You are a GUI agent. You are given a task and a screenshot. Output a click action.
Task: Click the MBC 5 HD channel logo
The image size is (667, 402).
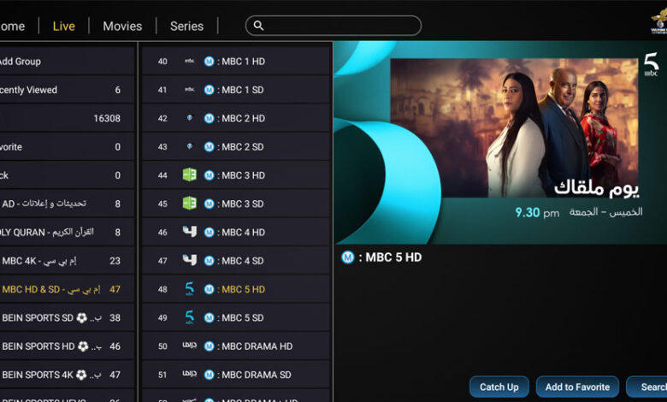point(189,289)
